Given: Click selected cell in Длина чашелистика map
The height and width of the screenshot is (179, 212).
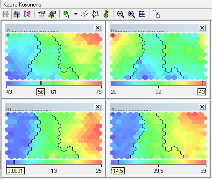Looking at the screenshot, I should click(8, 35).
